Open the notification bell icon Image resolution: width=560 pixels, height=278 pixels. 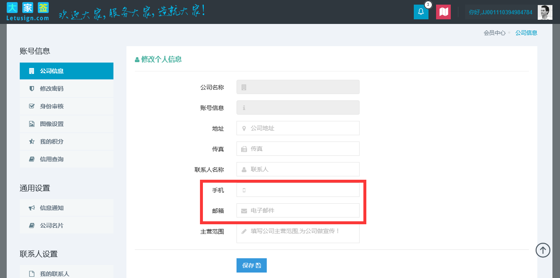421,12
